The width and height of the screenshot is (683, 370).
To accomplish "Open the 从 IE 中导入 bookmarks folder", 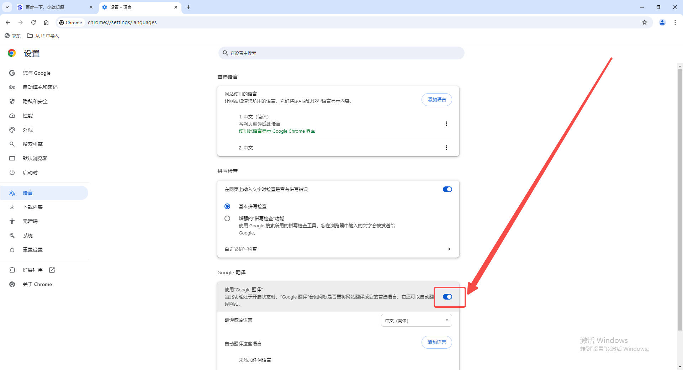I will pyautogui.click(x=43, y=36).
